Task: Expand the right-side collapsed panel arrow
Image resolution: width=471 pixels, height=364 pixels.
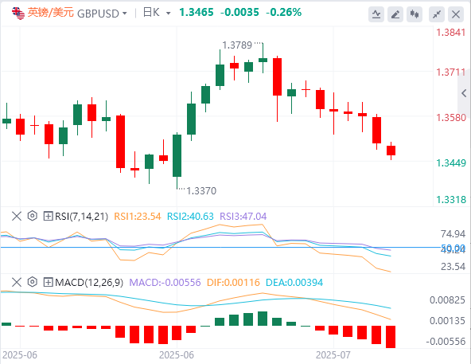Action: (464, 93)
